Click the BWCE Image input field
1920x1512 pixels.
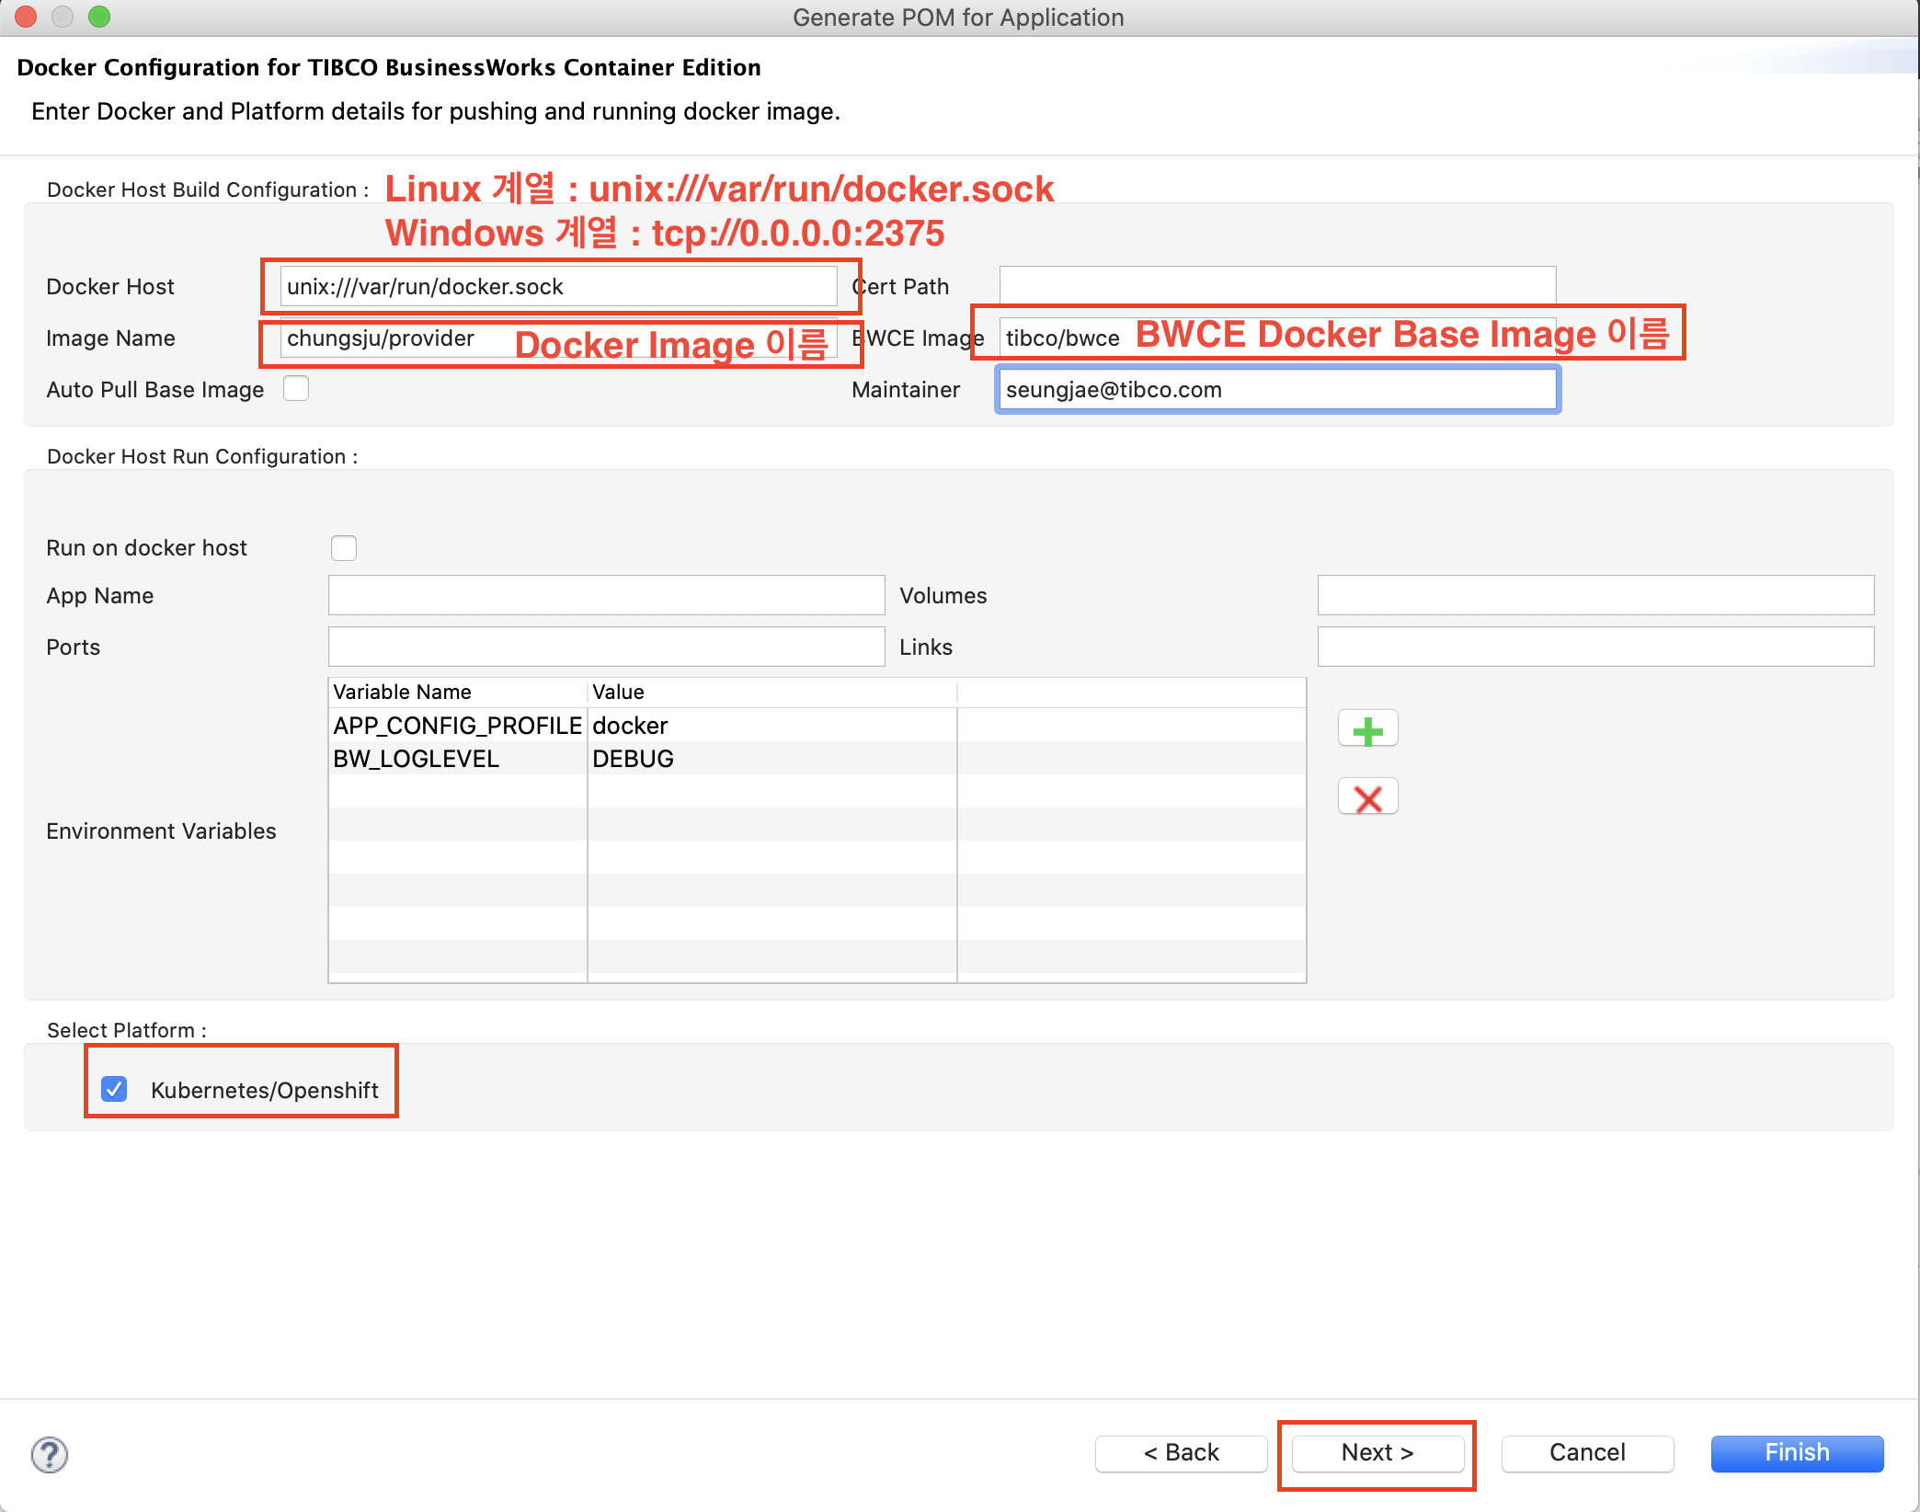pyautogui.click(x=1277, y=338)
